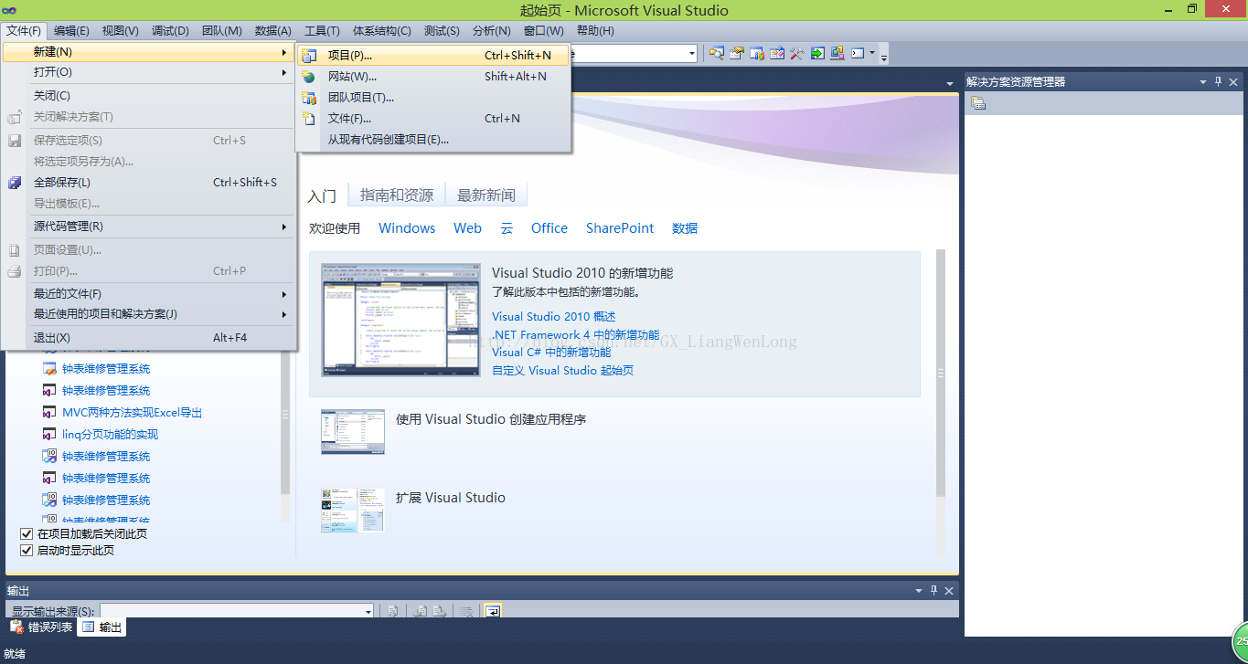Pick 文件(F)... in the New submenu
Image resolution: width=1248 pixels, height=664 pixels.
[x=433, y=118]
